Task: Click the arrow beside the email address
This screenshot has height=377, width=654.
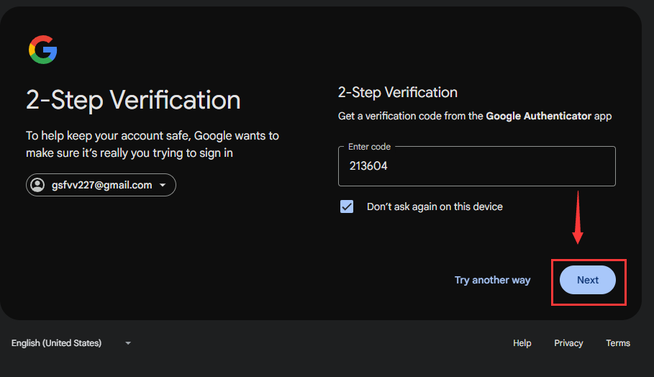Action: tap(163, 186)
